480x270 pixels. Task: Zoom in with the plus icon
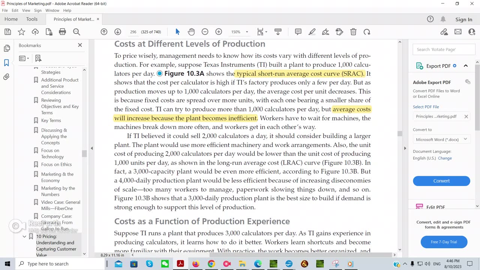click(219, 32)
